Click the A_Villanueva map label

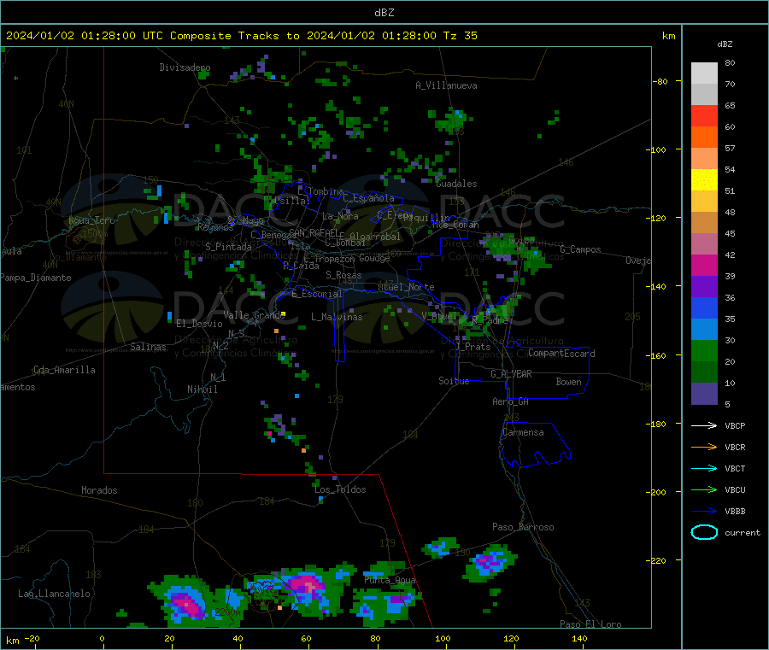pos(446,85)
